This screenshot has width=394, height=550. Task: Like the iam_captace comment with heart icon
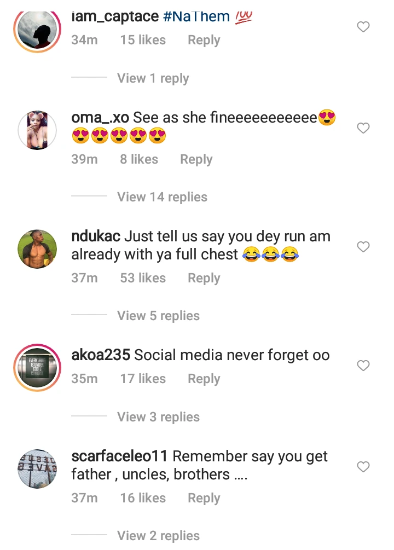pyautogui.click(x=363, y=27)
